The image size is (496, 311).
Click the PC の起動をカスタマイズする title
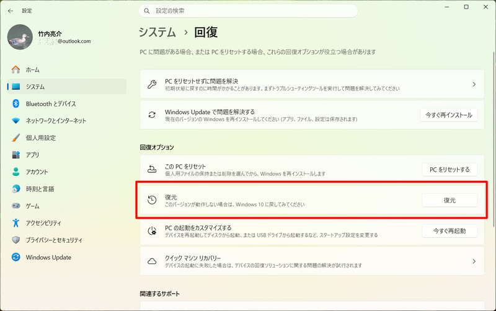point(198,228)
